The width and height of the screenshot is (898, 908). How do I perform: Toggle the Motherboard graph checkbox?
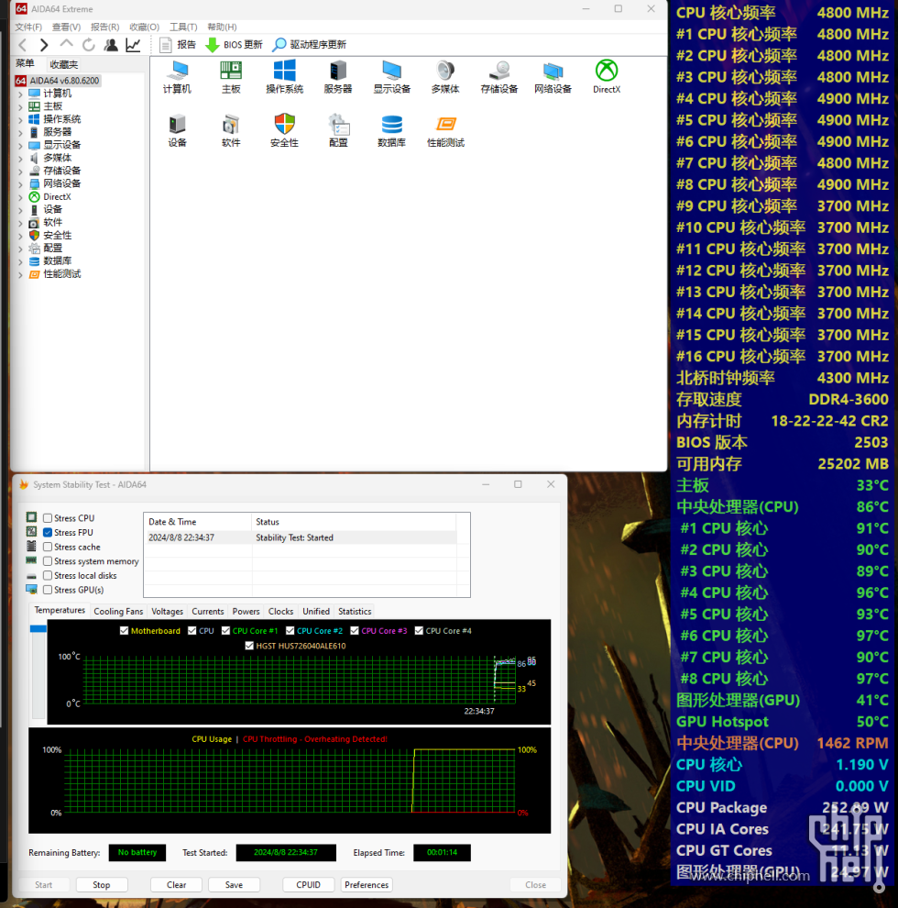coord(124,631)
